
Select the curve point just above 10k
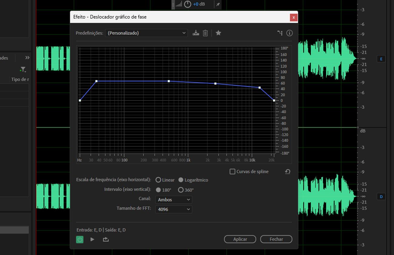[259, 87]
